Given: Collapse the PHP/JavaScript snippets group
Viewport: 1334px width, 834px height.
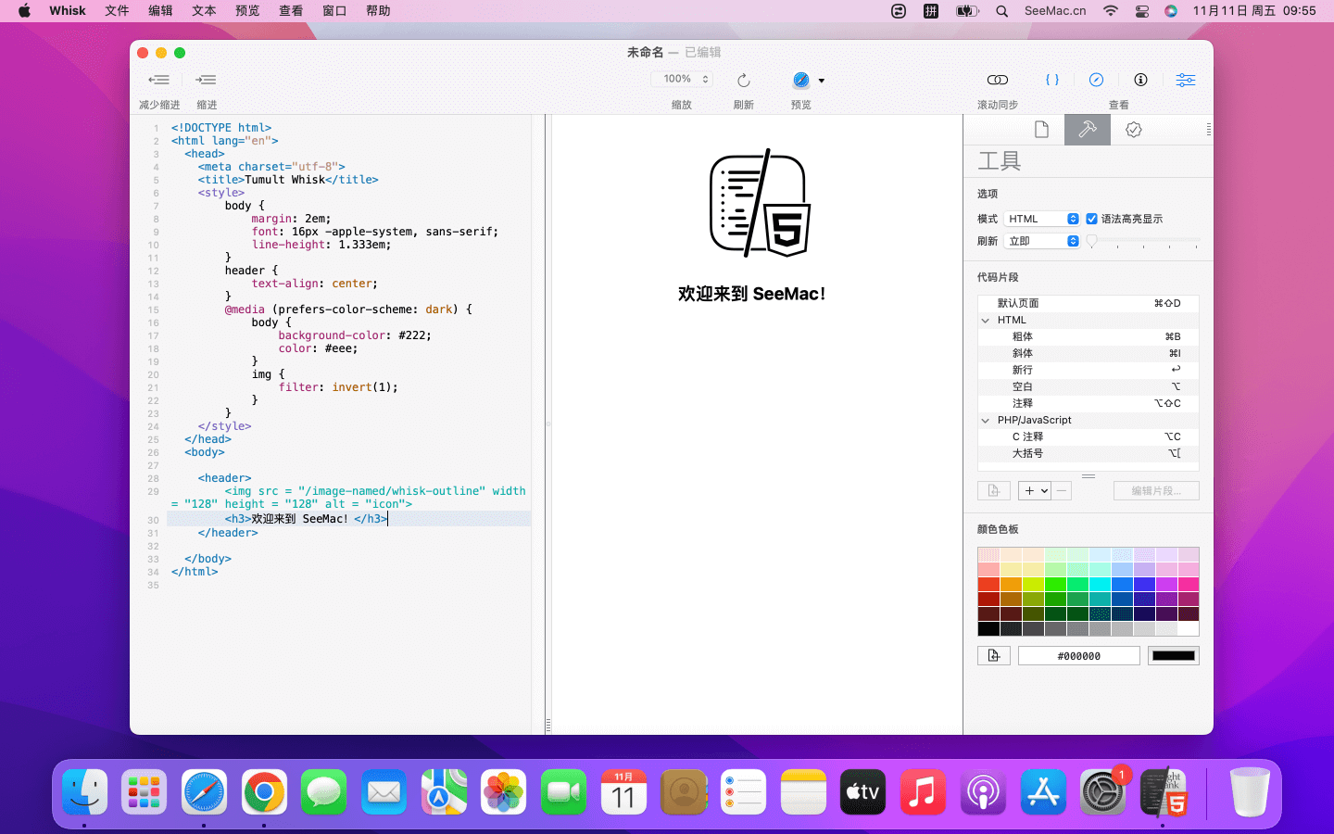Looking at the screenshot, I should point(986,421).
